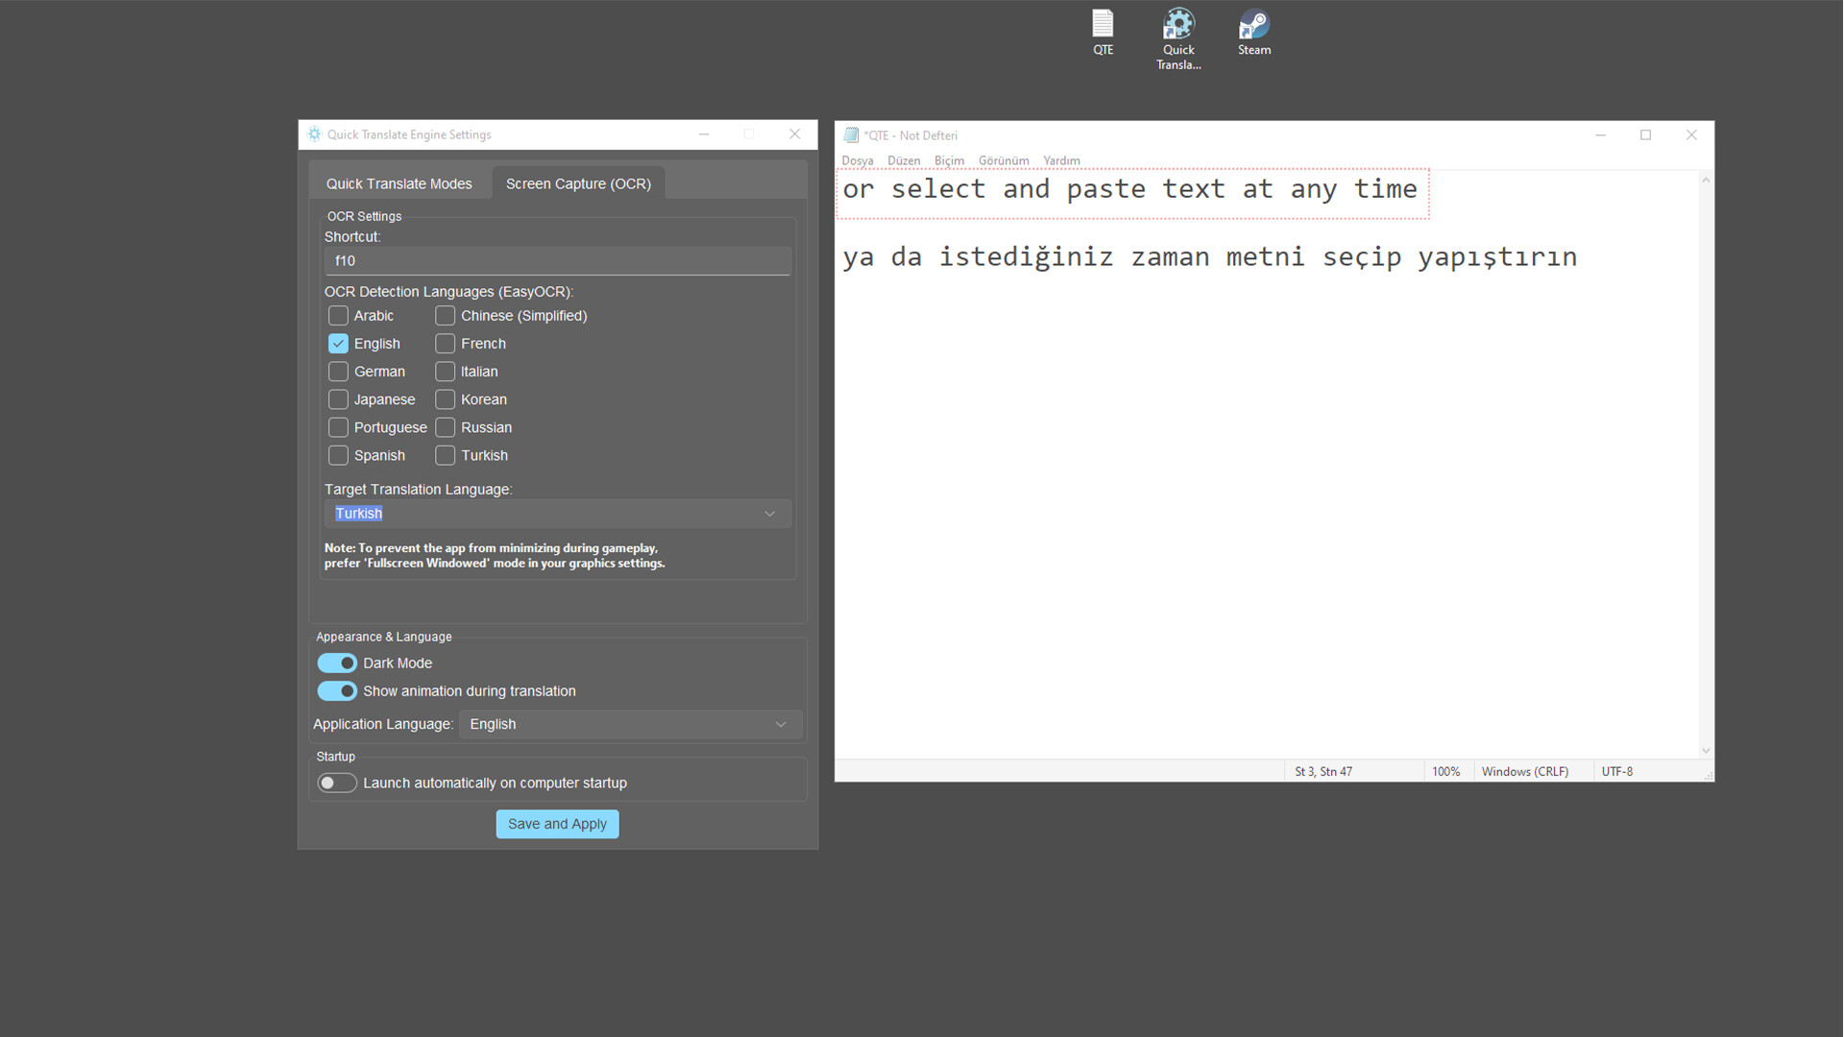This screenshot has width=1844, height=1037.
Task: Click the St 3, Stn 47 cursor position
Action: click(x=1322, y=772)
